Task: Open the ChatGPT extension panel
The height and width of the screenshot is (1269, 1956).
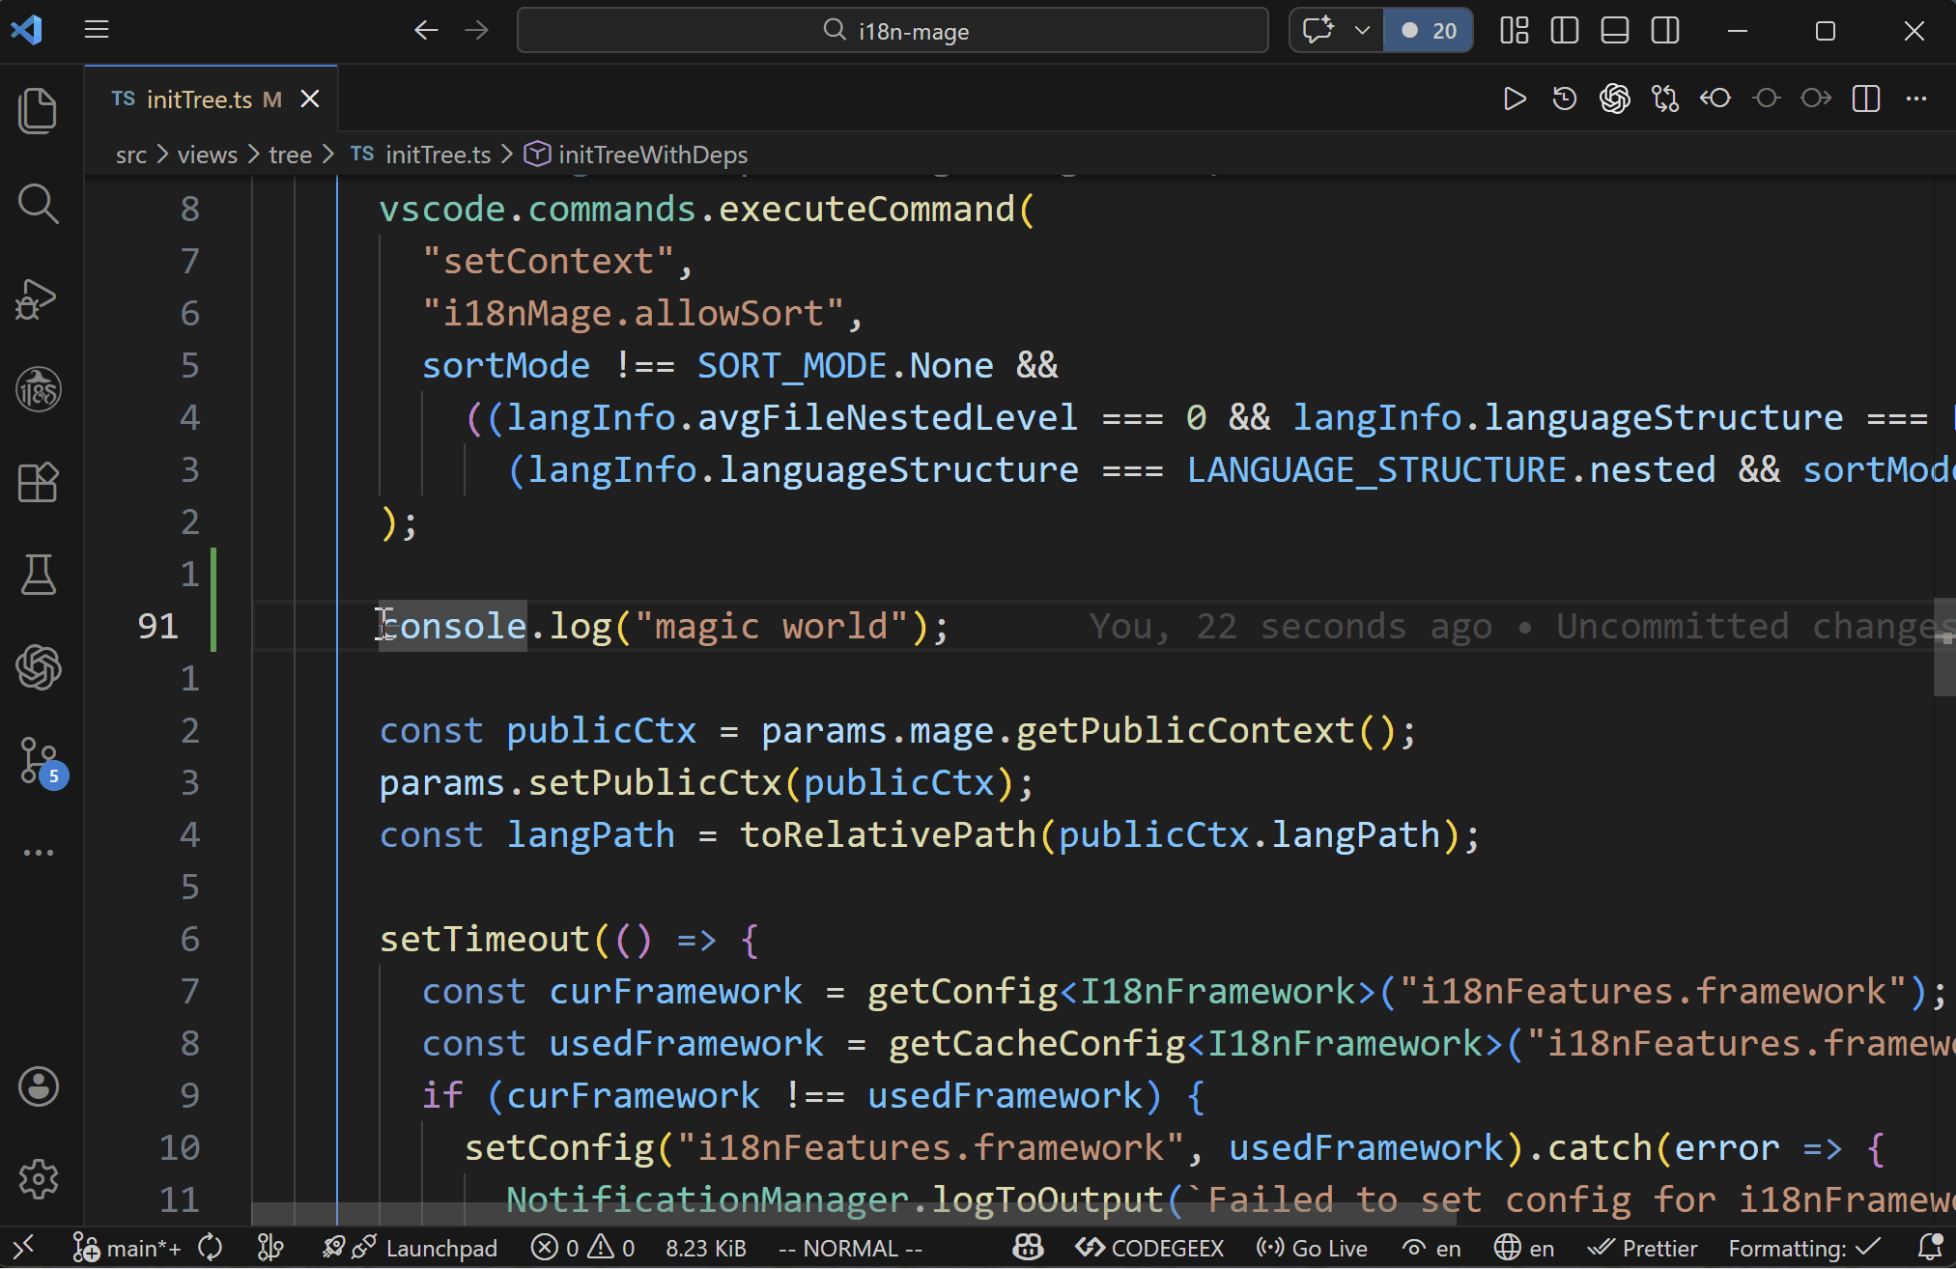Action: tap(39, 667)
